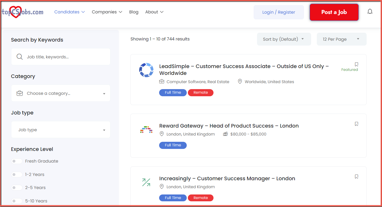Screen dimensions: 382x207
Task: Toggle the 5-10 Years experience switch
Action: [x=17, y=201]
